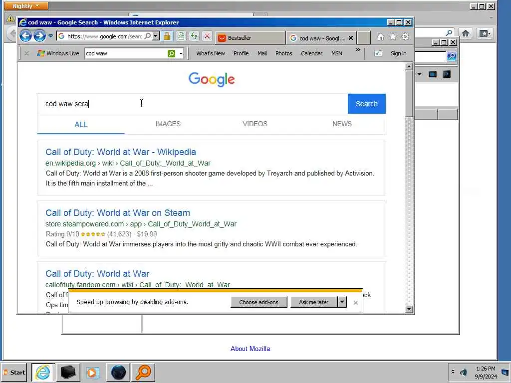Open the Wikipedia World at War result
Screen dimensions: 511x383
(x=121, y=152)
